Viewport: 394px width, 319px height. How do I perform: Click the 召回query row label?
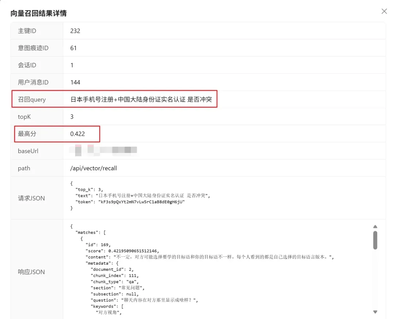[x=32, y=99]
